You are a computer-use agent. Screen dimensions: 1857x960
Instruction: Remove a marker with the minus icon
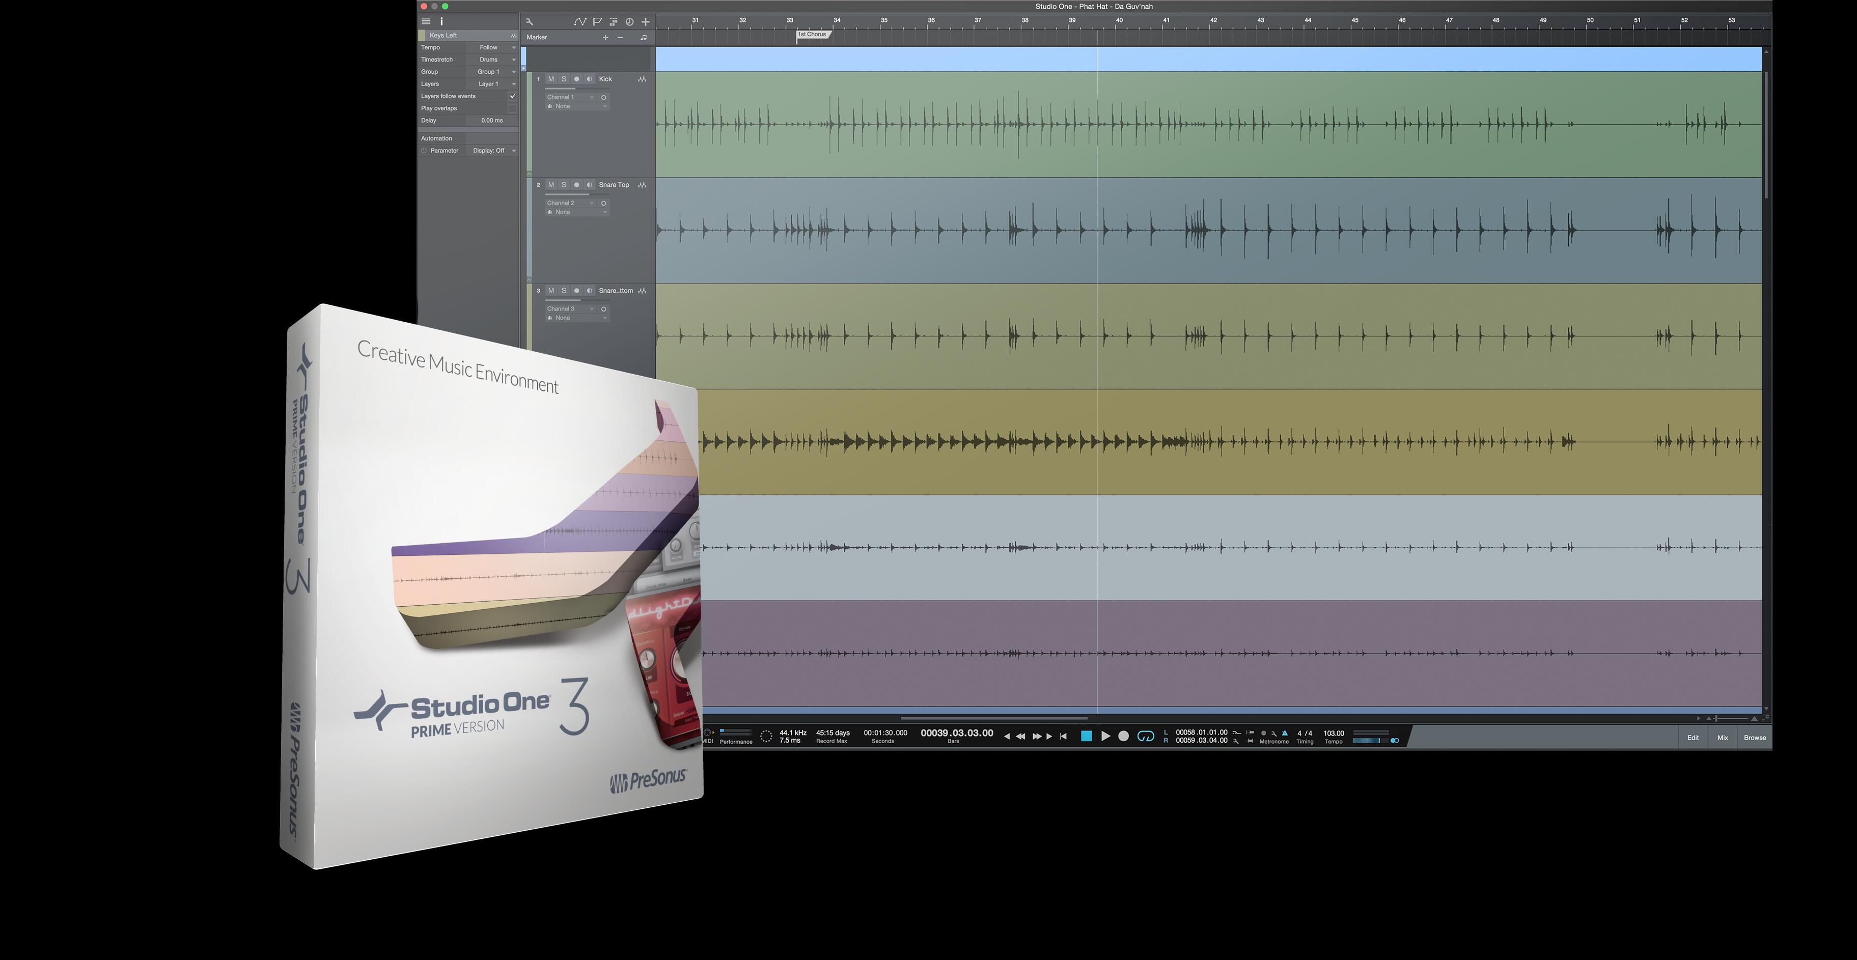pos(621,38)
